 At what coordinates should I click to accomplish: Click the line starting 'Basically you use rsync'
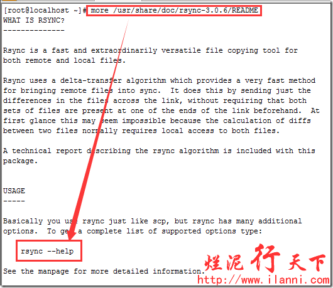pyautogui.click(x=152, y=221)
